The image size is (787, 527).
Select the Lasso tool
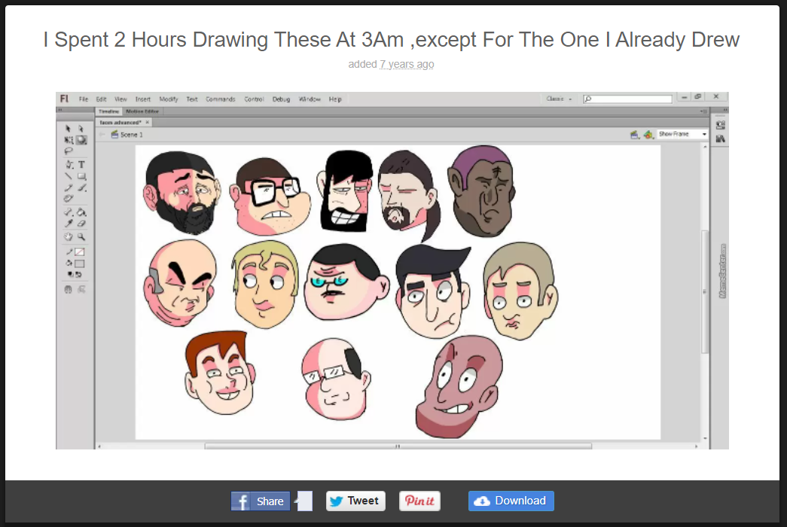tap(69, 151)
